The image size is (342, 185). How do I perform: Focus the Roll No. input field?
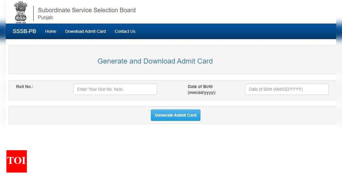(x=115, y=89)
